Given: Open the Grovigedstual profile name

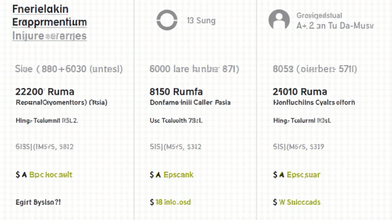Looking at the screenshot, I should [x=319, y=16].
